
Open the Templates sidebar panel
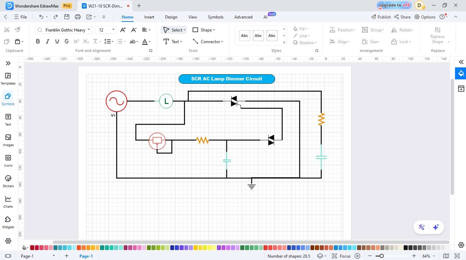(x=8, y=78)
